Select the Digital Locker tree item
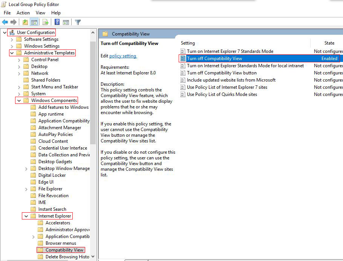This screenshot has width=343, height=261. point(52,175)
